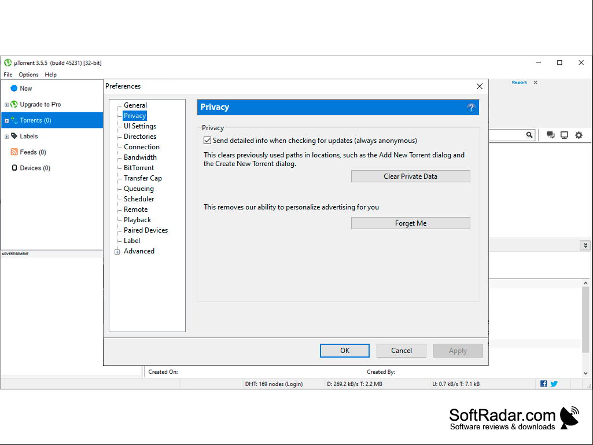Select Paired Devices in preferences tree
The height and width of the screenshot is (445, 593).
(146, 230)
